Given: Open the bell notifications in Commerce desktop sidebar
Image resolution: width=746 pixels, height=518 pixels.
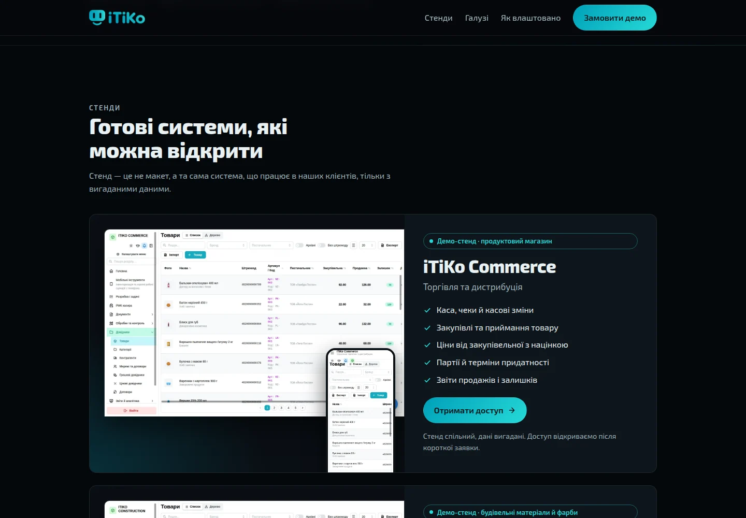Looking at the screenshot, I should click(x=145, y=246).
